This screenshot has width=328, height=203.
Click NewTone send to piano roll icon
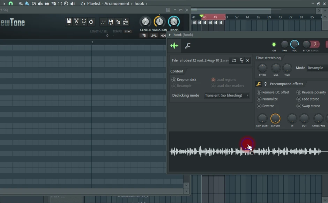click(126, 22)
